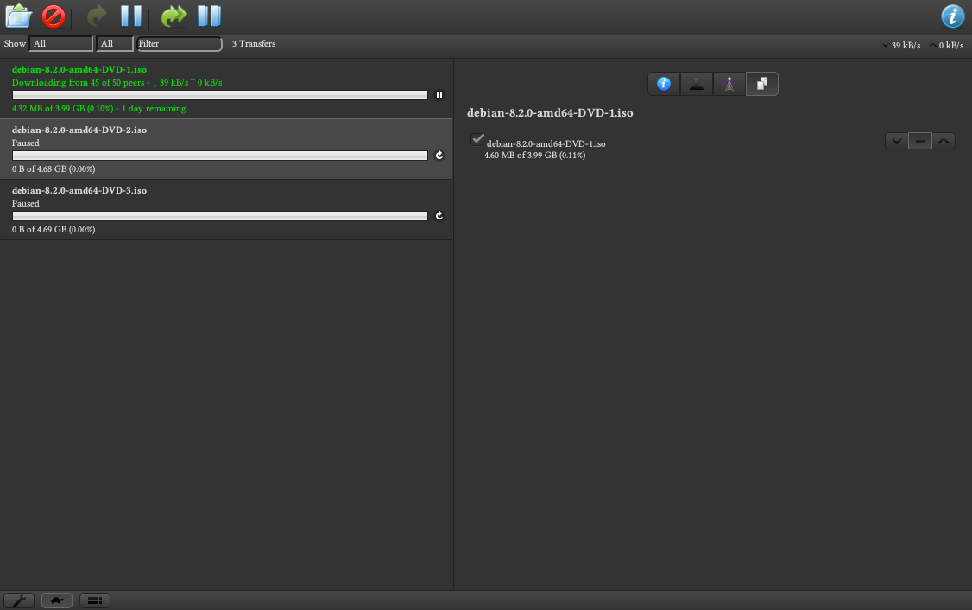Click the 4.60 MB of 3.99 GB file size text
972x610 pixels.
534,156
